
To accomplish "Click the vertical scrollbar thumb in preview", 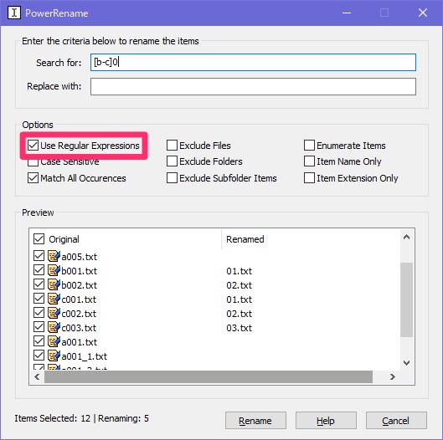I will click(406, 299).
